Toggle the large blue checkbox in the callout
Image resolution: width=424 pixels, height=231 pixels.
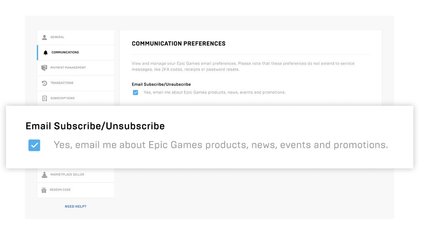pyautogui.click(x=35, y=145)
